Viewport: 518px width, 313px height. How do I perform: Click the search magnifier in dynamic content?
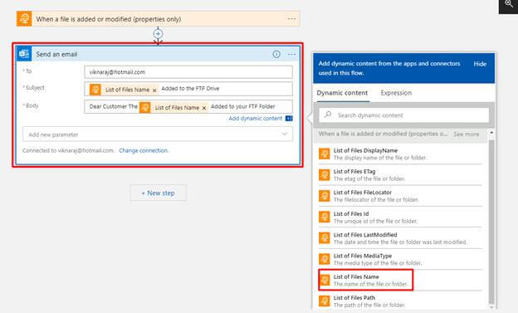[328, 115]
